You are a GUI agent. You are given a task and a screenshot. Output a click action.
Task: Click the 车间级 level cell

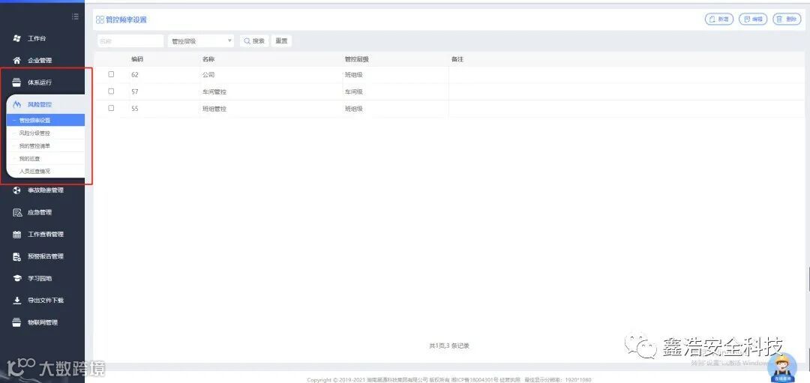(354, 92)
